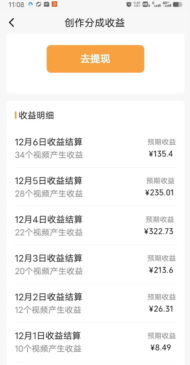Tap the 收益明细 section heading
The width and height of the screenshot is (190, 365).
pos(36,115)
